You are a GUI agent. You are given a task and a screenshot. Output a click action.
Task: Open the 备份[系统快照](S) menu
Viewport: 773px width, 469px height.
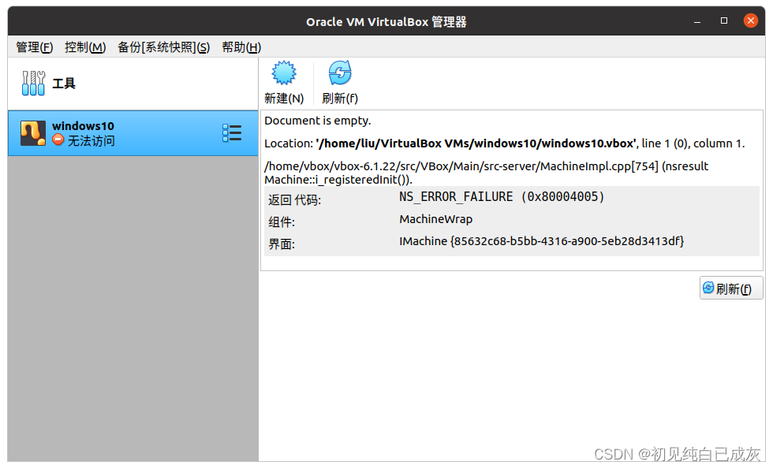164,47
